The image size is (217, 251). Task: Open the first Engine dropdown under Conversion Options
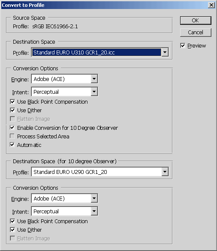click(x=65, y=79)
